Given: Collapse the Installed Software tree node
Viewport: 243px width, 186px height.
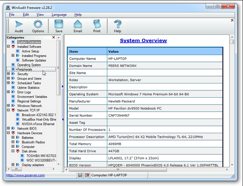Looking at the screenshot, I should 8,46.
